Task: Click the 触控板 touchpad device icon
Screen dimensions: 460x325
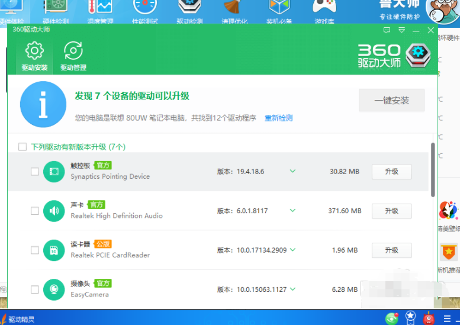Action: [54, 172]
